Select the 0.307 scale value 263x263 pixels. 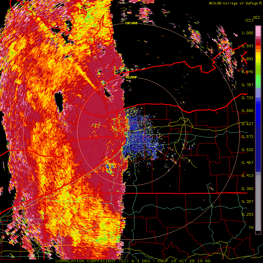coord(248,201)
